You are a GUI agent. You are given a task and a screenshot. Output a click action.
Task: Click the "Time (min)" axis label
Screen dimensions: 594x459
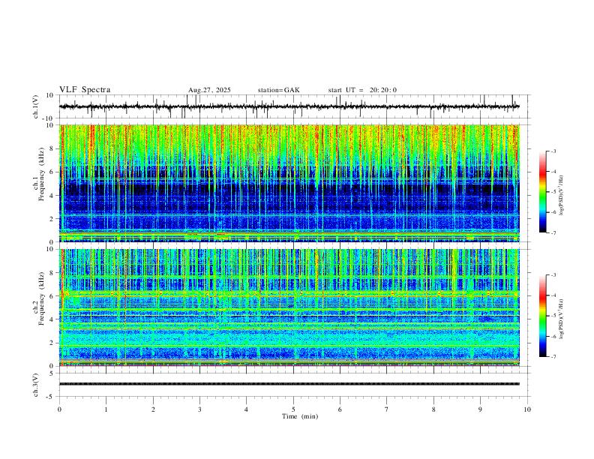tap(300, 416)
